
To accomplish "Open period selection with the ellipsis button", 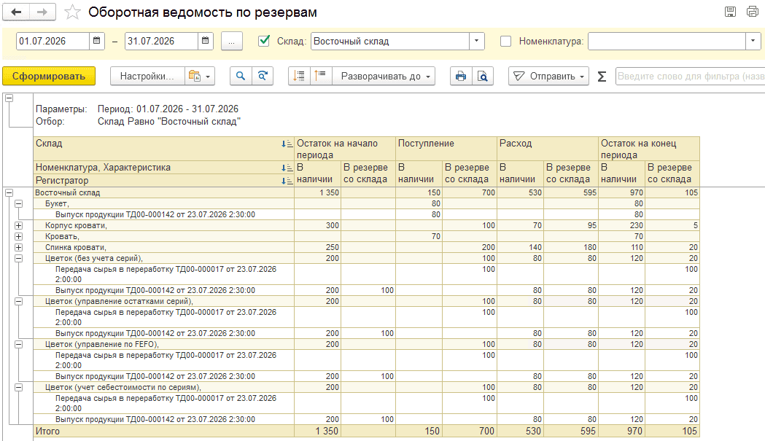I will 232,41.
